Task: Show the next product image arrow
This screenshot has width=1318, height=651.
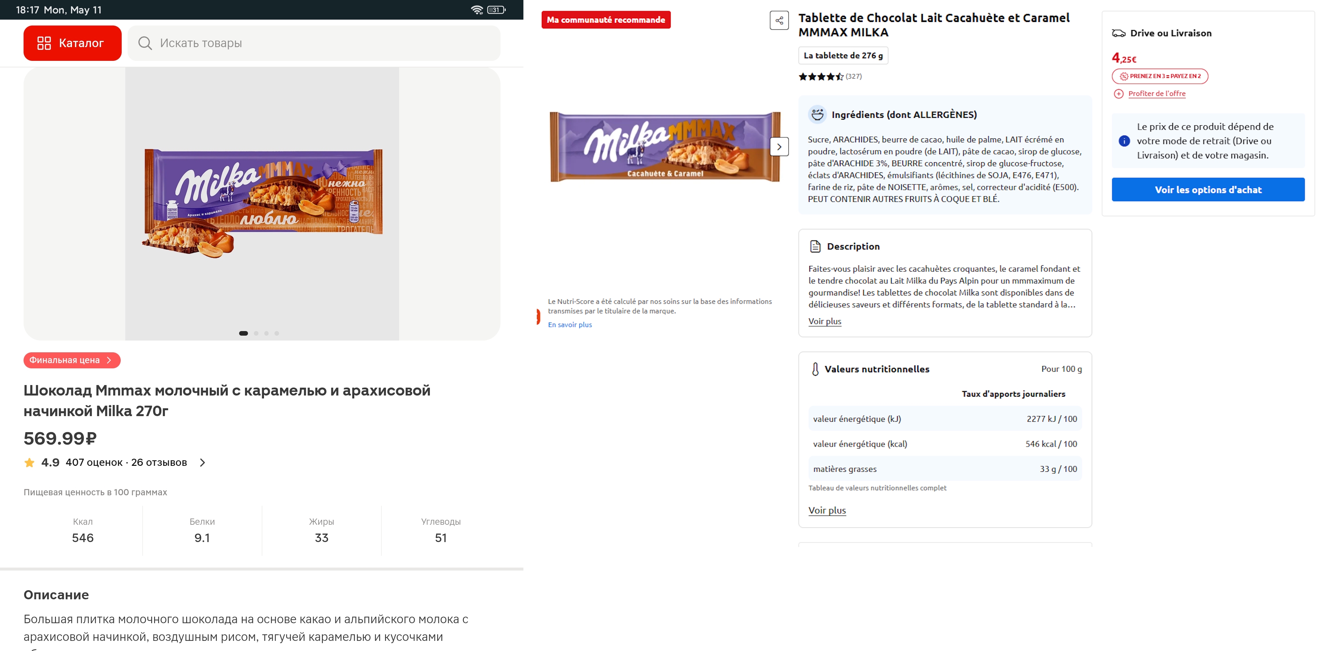Action: coord(779,147)
